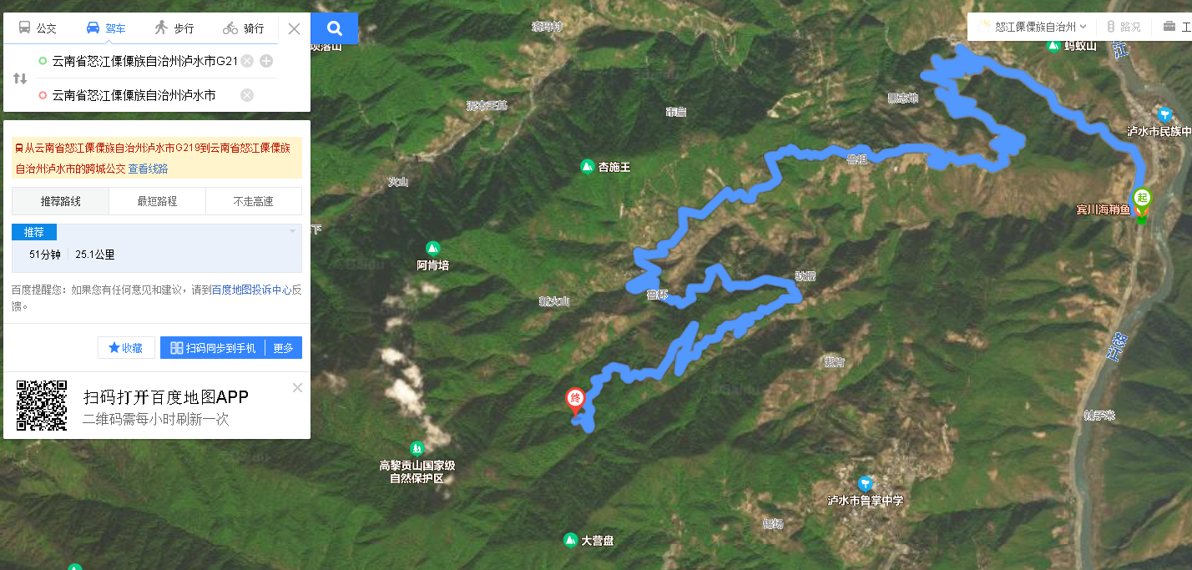Add a waypoint with plus icon

click(x=266, y=61)
